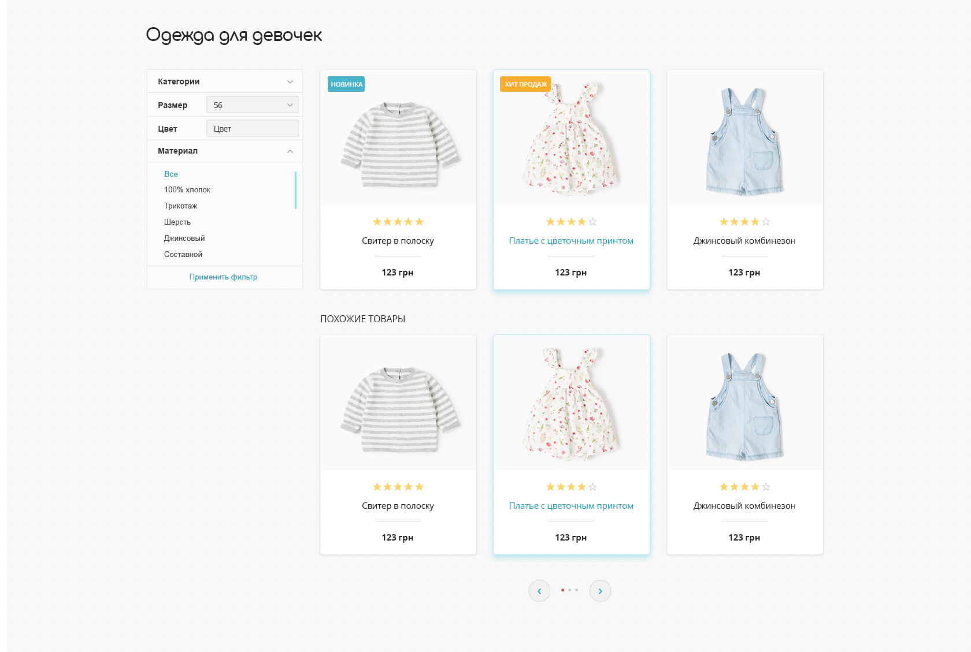Click the 123 грн price of similar-products sweater

coord(398,538)
